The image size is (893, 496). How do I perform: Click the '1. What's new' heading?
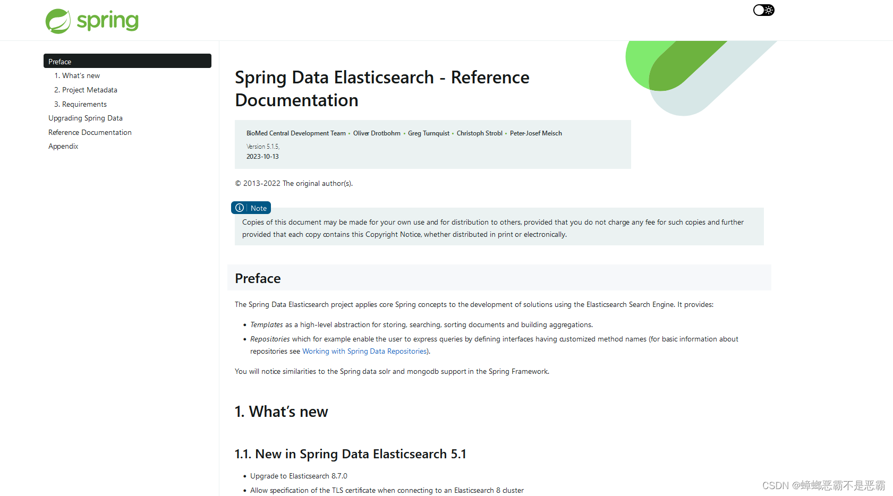click(x=282, y=412)
